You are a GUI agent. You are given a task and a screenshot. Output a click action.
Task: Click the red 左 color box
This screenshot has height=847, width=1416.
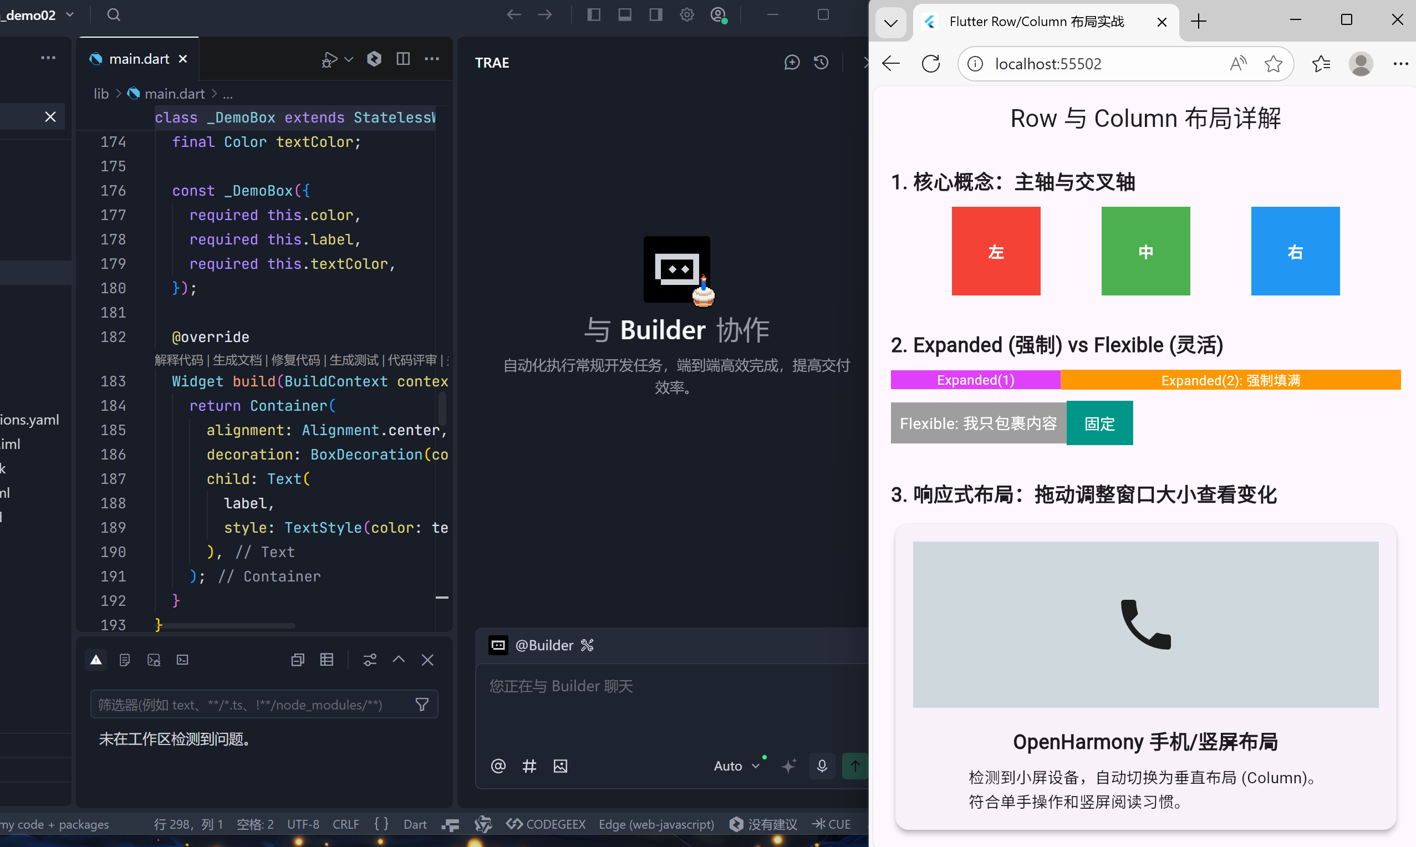point(996,251)
